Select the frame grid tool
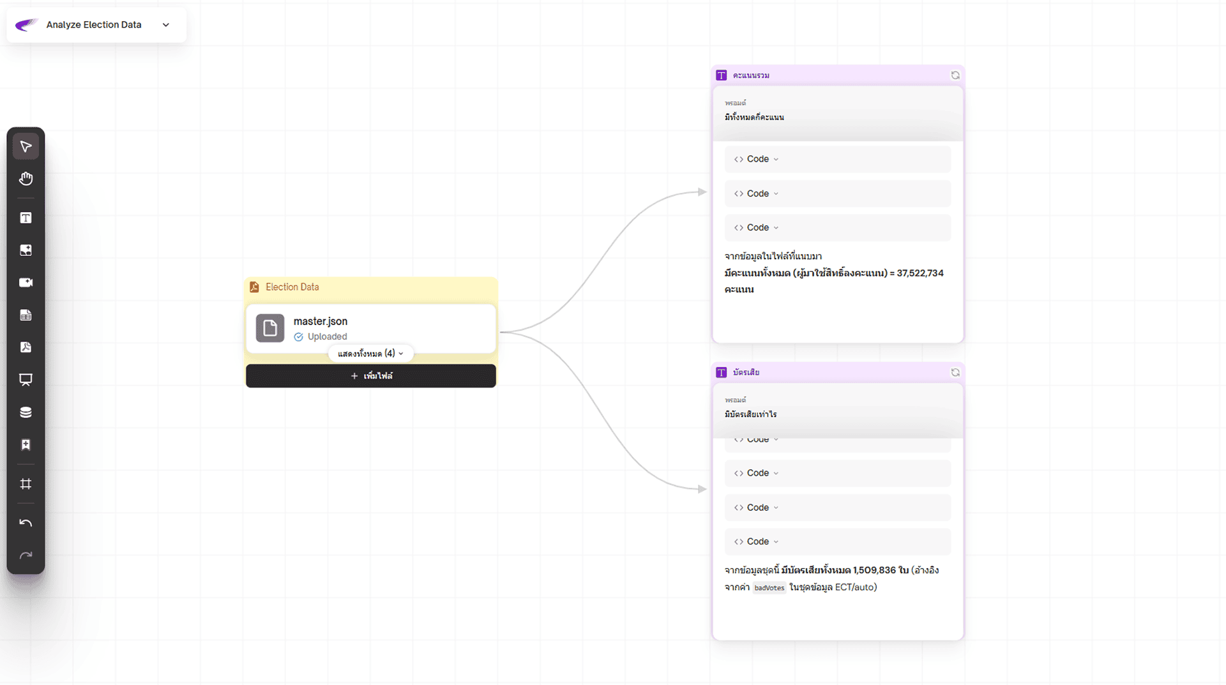The image size is (1226, 685). pyautogui.click(x=26, y=484)
